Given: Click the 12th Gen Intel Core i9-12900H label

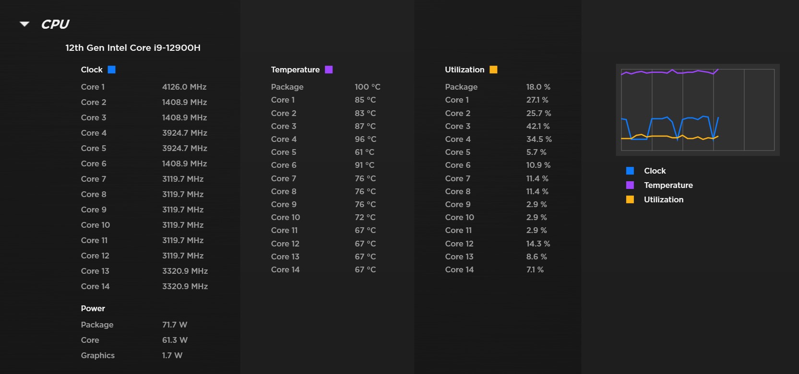Looking at the screenshot, I should [x=134, y=47].
